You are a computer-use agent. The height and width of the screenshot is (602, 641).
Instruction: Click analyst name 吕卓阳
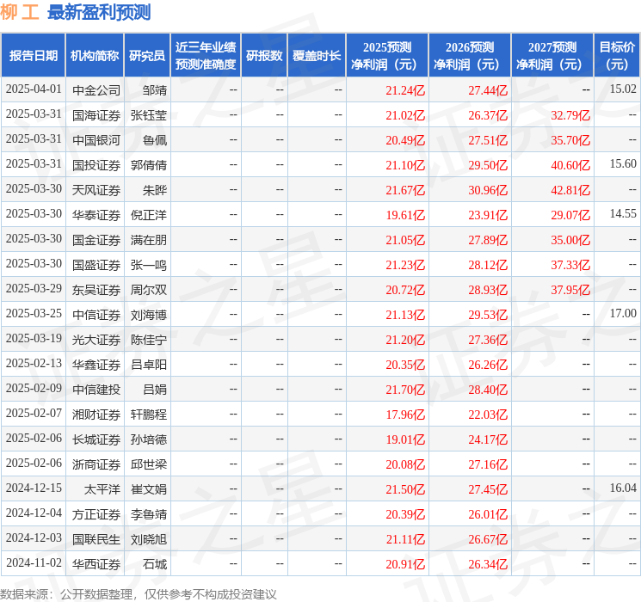[149, 365]
